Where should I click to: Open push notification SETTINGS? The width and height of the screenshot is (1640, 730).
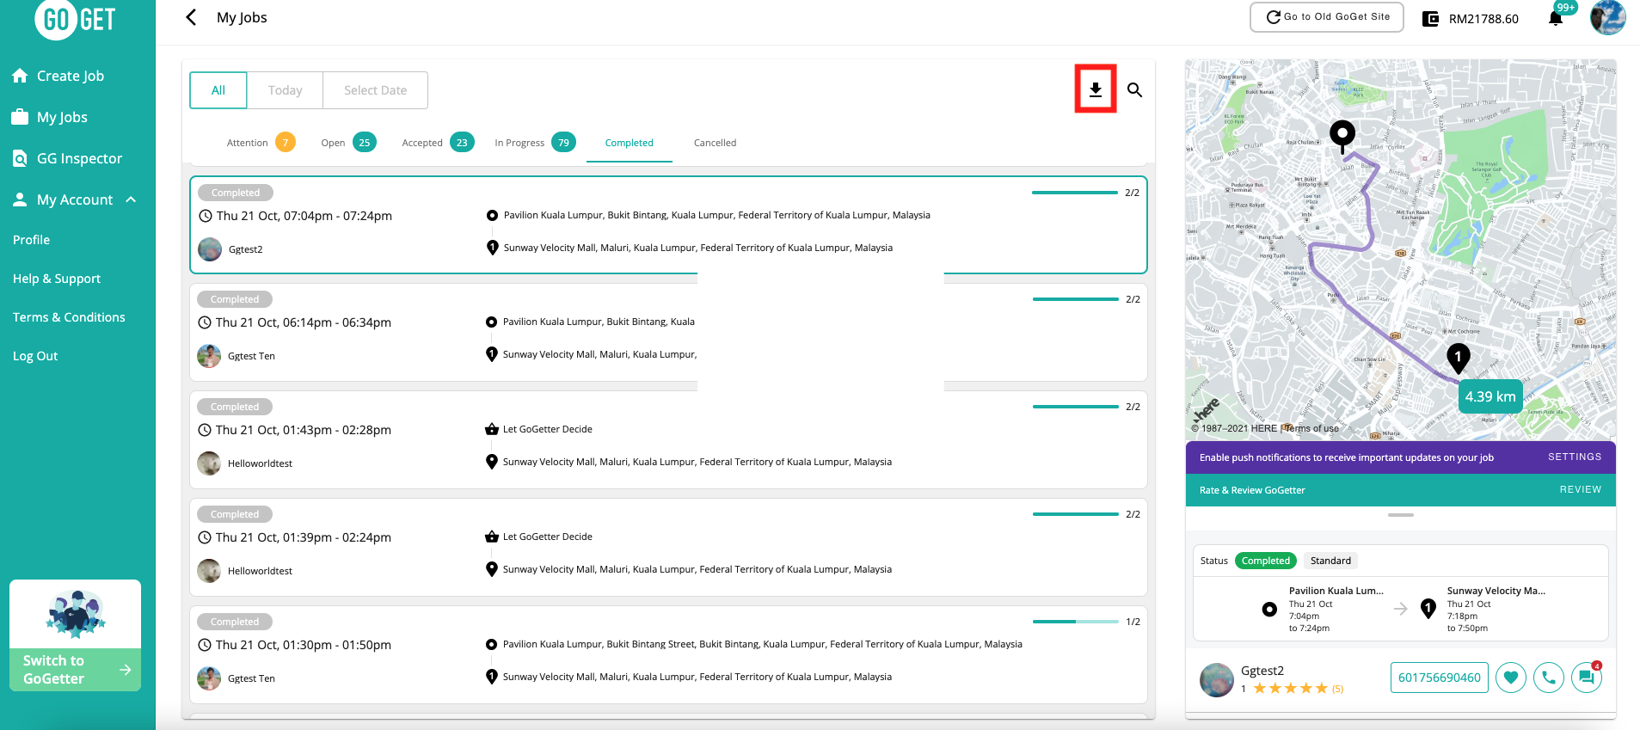pos(1575,457)
